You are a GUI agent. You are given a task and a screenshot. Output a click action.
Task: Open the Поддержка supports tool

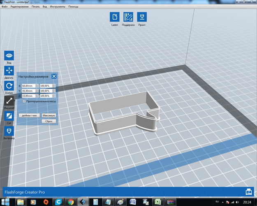click(x=128, y=17)
